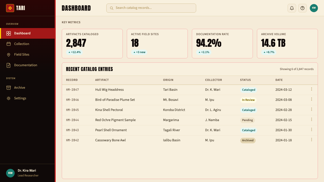Screen dimensions: 324x182
Task: Click the Documentation file icon
Action: [x=9, y=65]
